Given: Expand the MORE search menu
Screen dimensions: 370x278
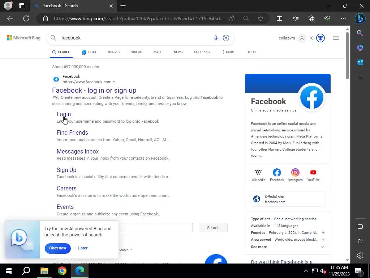Looking at the screenshot, I should (228, 52).
